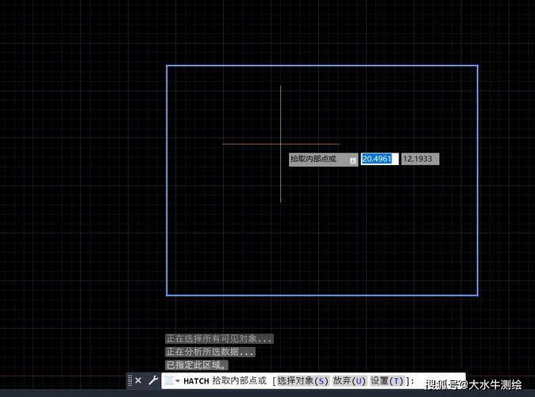Click the 拾取内部点或 dynamic prompt tooltip
535x397 pixels.
click(314, 159)
